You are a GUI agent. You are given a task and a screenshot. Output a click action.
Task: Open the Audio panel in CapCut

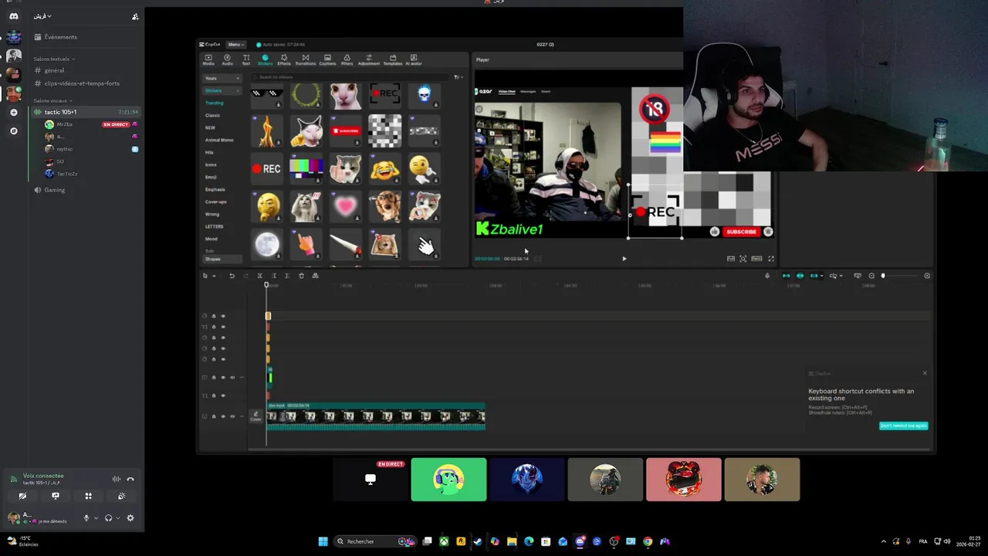pyautogui.click(x=227, y=59)
